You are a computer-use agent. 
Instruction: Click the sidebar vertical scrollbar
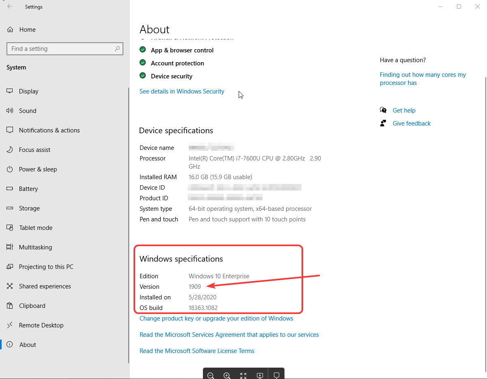point(129,225)
